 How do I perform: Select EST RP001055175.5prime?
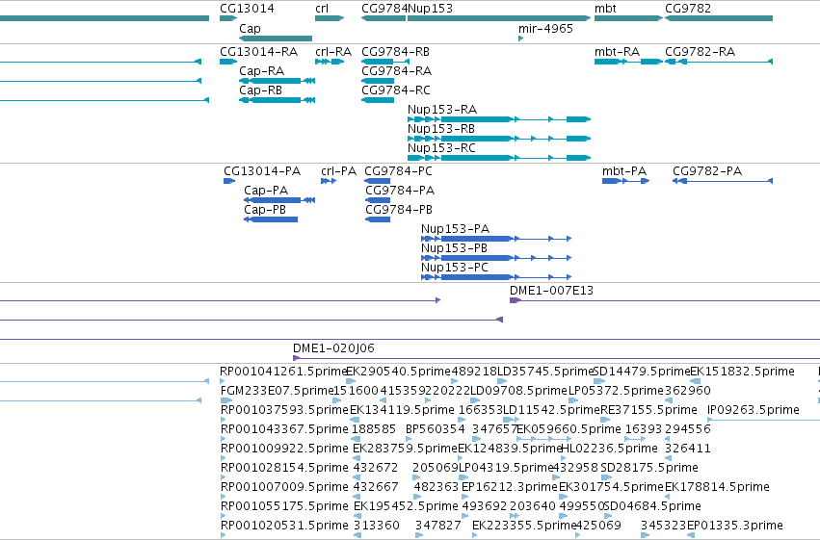pyautogui.click(x=284, y=506)
